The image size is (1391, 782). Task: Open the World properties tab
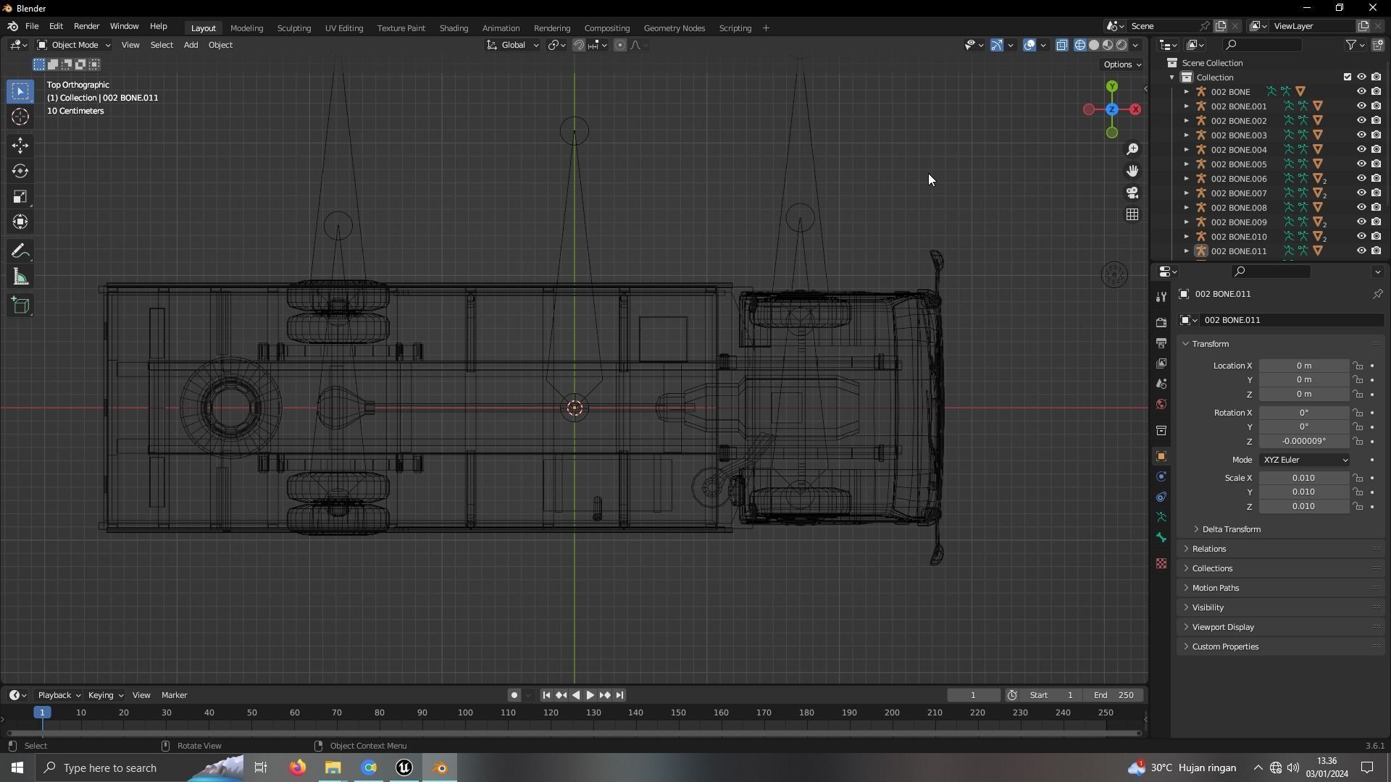tap(1161, 404)
